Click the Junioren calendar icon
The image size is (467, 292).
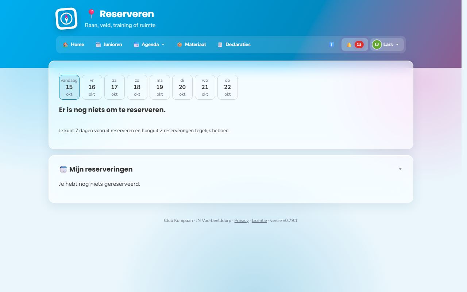coord(98,45)
